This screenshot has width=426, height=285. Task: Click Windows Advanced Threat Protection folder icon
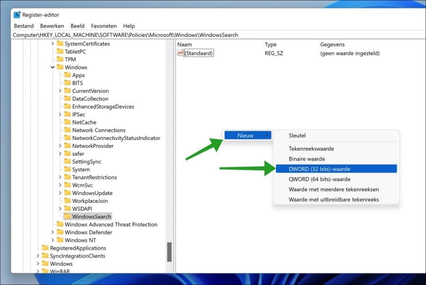point(60,224)
